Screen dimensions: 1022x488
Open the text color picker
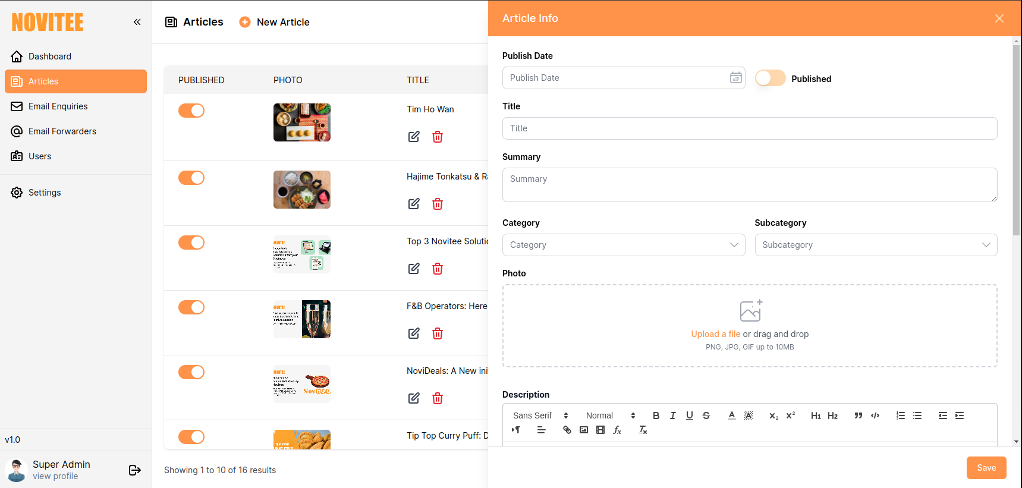731,415
